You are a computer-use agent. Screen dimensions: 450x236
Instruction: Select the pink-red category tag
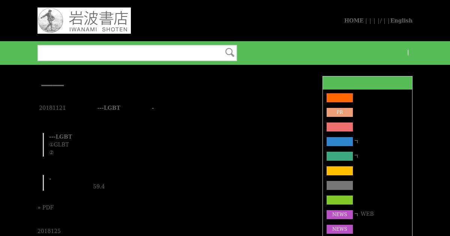(340, 127)
